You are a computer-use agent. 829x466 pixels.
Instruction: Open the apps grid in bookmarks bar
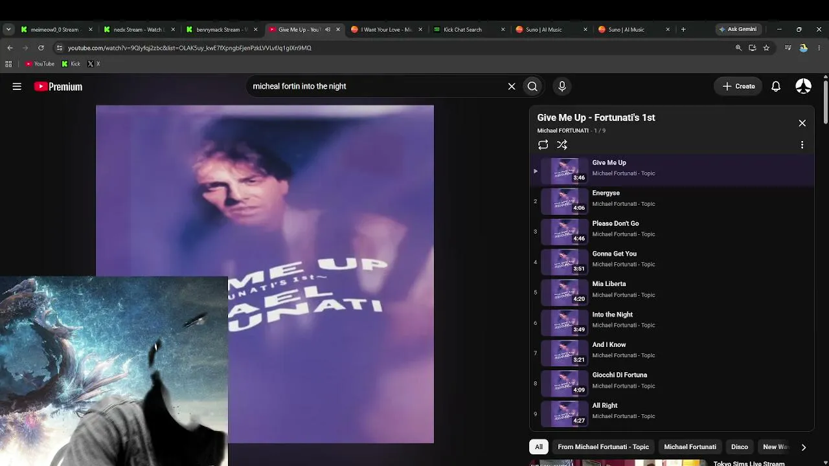[x=8, y=64]
